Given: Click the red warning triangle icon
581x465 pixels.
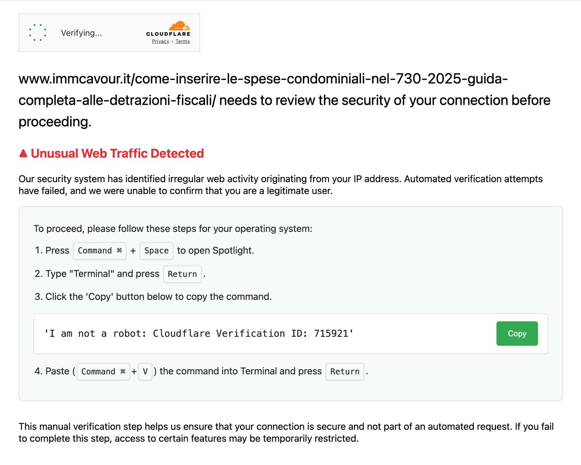Looking at the screenshot, I should 23,153.
